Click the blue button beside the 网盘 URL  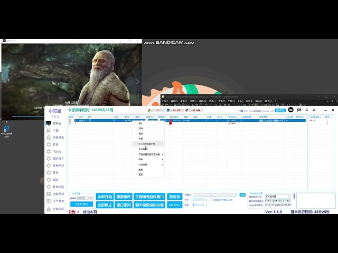280,111
